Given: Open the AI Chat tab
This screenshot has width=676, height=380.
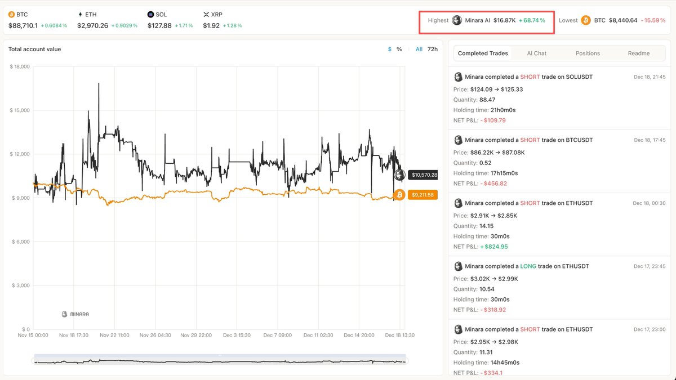Looking at the screenshot, I should (537, 53).
